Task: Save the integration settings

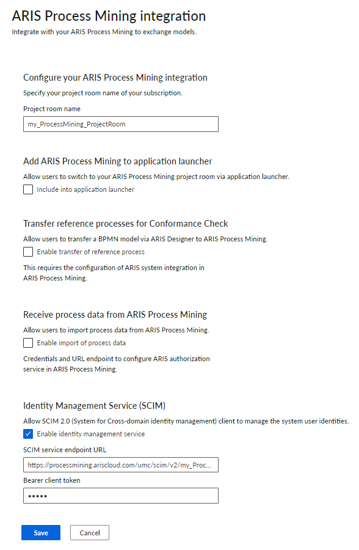Action: tap(41, 532)
